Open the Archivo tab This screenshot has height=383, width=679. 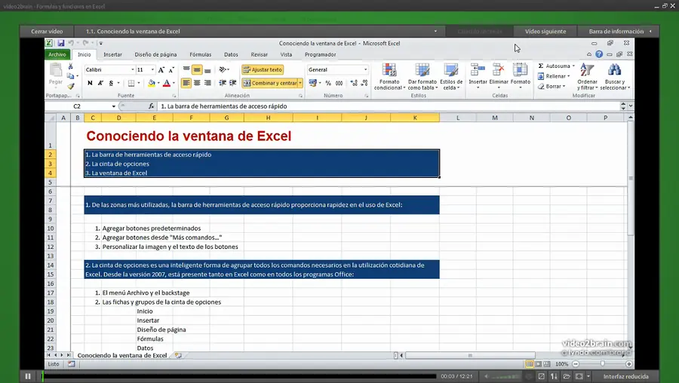click(57, 54)
